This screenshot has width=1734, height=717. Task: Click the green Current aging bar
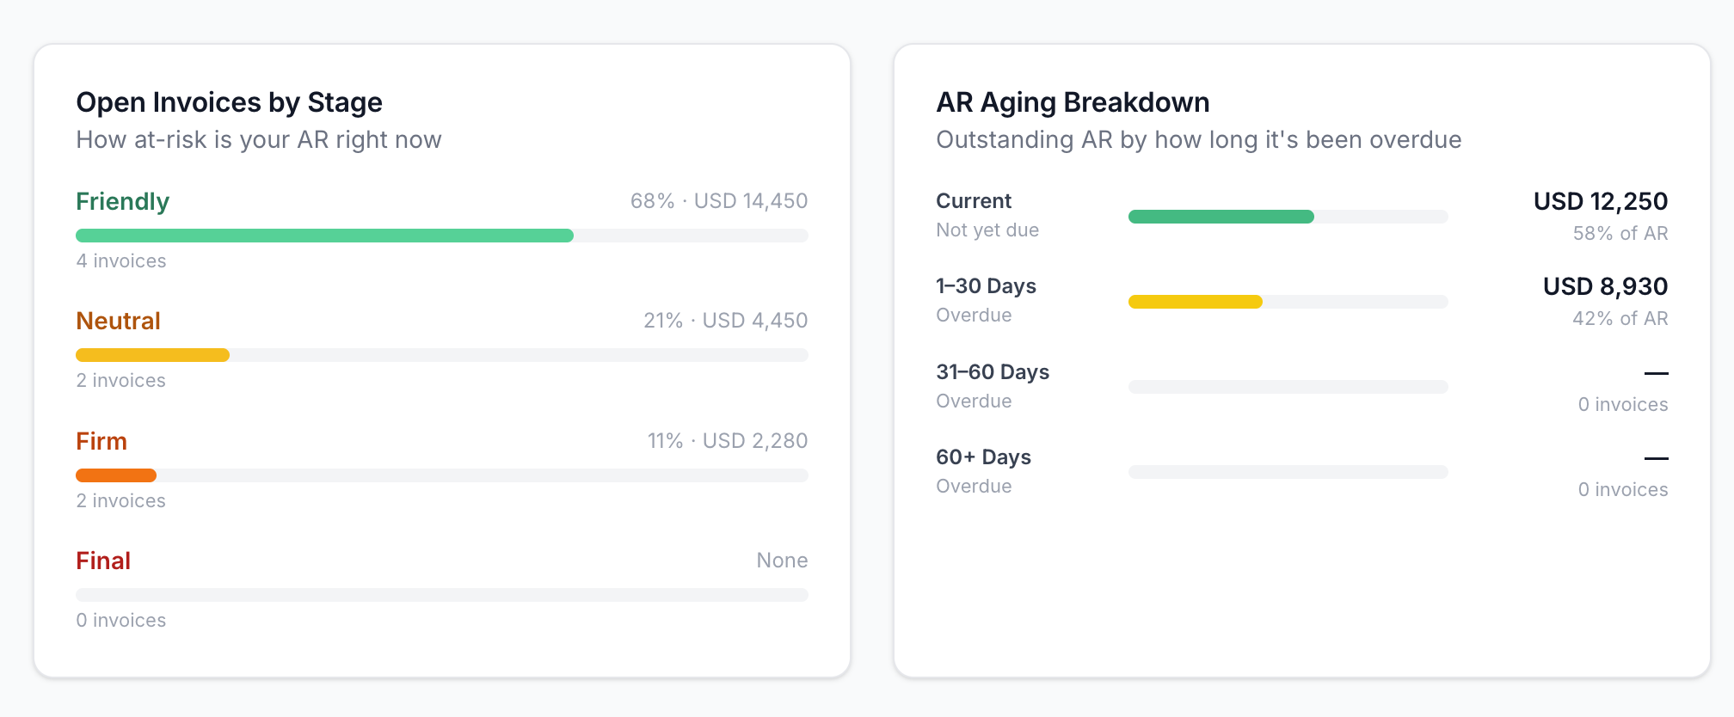1221,217
